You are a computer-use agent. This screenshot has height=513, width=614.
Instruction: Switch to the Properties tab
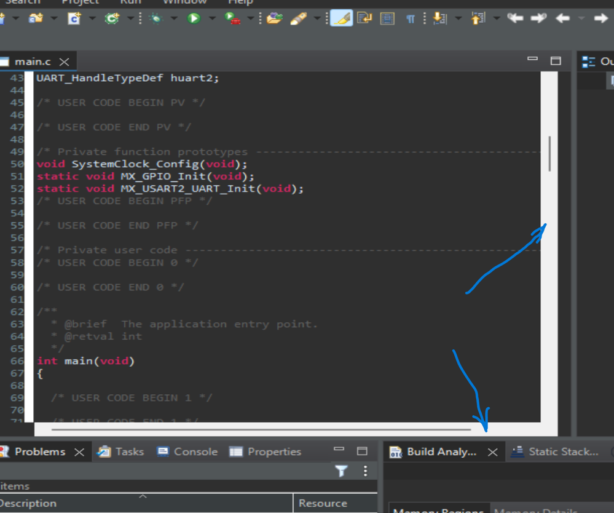[x=265, y=452]
